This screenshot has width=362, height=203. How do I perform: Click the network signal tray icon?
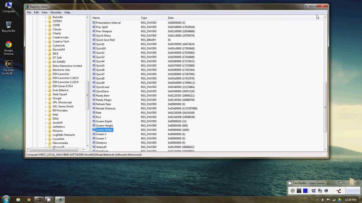pos(334,200)
